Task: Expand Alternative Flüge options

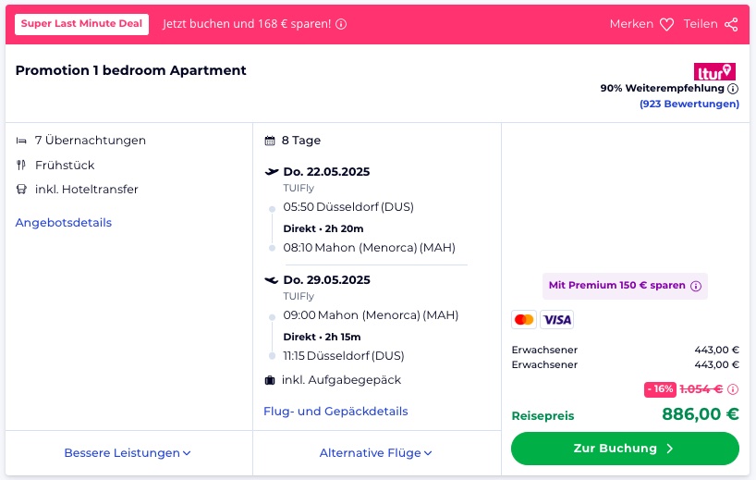Action: pyautogui.click(x=375, y=453)
